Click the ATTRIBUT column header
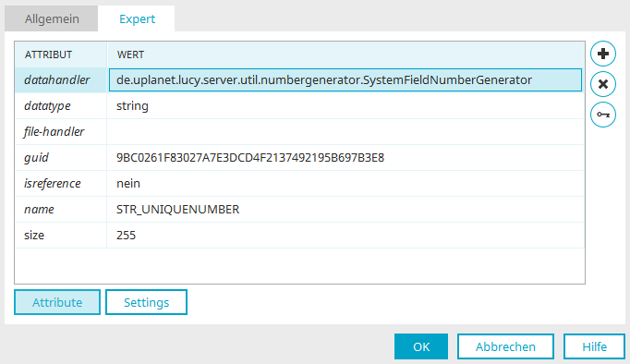The image size is (630, 364). (61, 55)
